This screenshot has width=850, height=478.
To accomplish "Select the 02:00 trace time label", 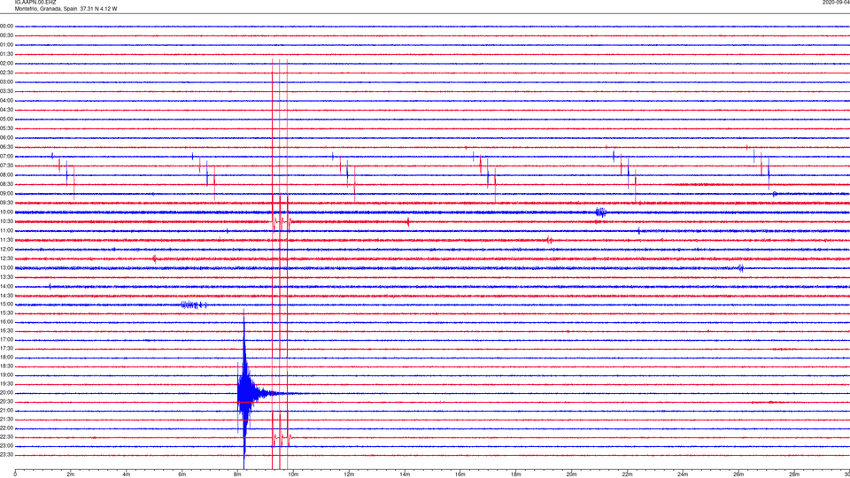I will 6,64.
